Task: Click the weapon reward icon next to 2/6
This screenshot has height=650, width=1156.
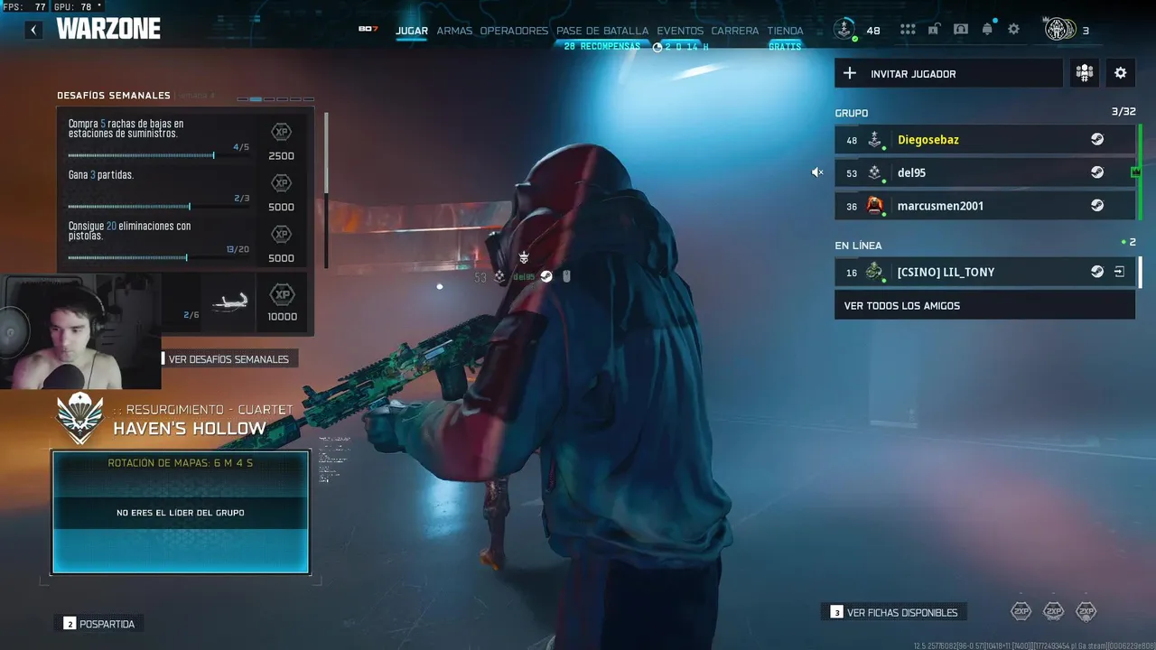Action: pos(229,301)
